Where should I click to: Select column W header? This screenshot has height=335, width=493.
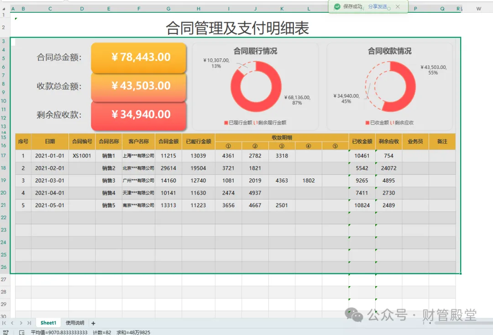tap(478, 9)
